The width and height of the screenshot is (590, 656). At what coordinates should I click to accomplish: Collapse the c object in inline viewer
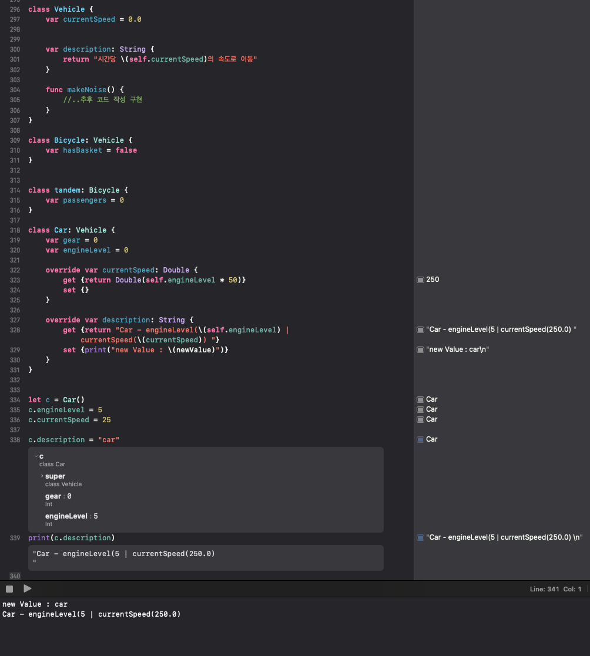(36, 456)
